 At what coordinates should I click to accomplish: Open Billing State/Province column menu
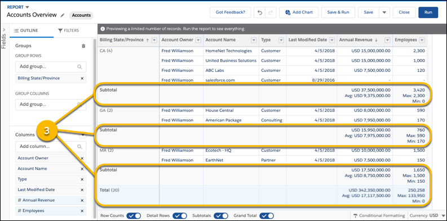pos(154,40)
